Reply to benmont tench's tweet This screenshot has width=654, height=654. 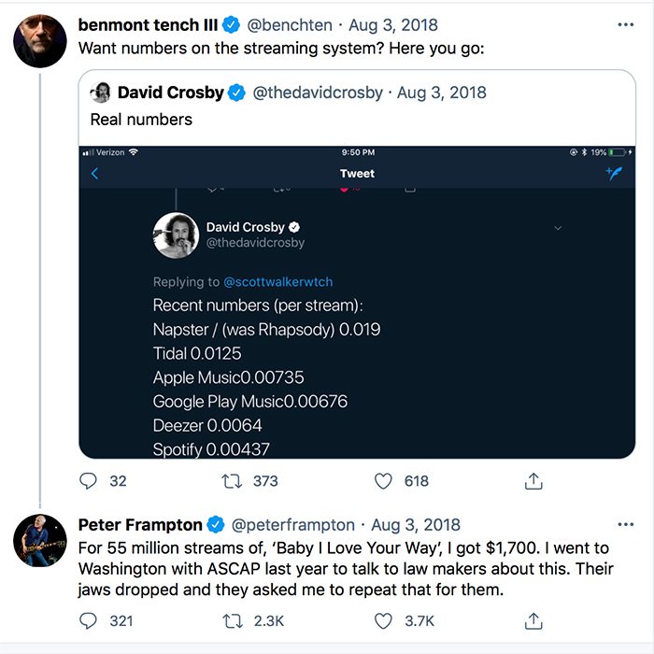coord(88,481)
